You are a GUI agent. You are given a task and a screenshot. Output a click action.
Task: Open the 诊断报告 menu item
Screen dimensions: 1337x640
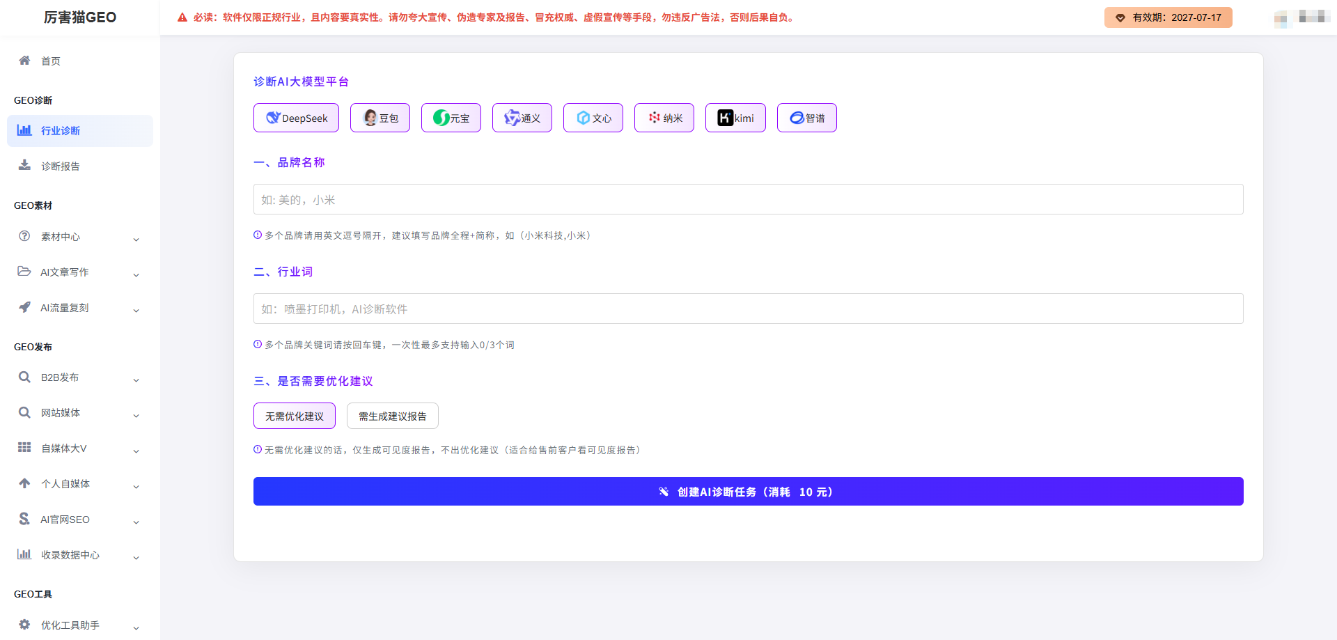80,166
